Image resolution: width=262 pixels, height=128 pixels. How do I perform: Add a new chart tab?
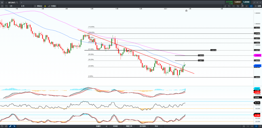tap(22, 3)
